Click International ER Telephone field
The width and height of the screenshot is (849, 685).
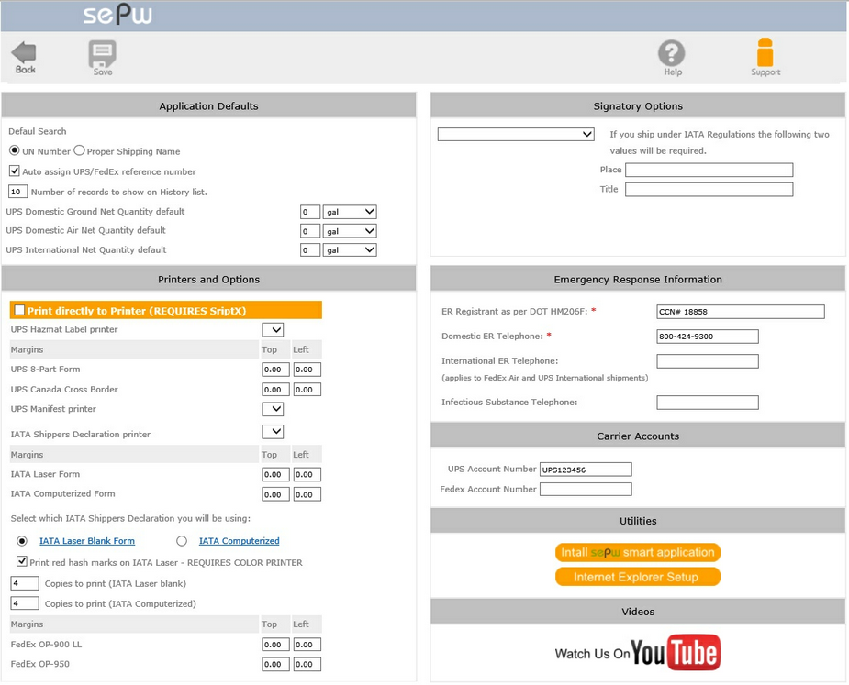(707, 361)
